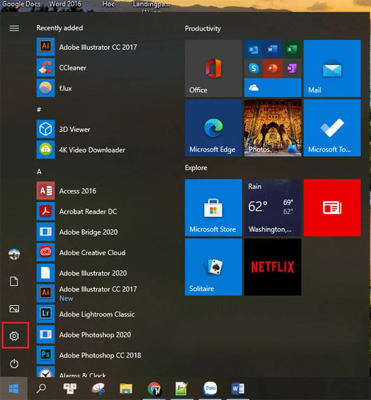Launch 4K Video Downloader
Viewport: 371px width, 400px height.
click(x=81, y=150)
